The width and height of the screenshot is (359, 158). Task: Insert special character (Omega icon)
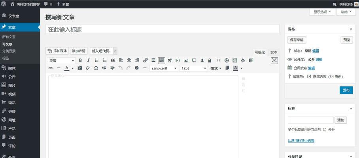pos(96,68)
